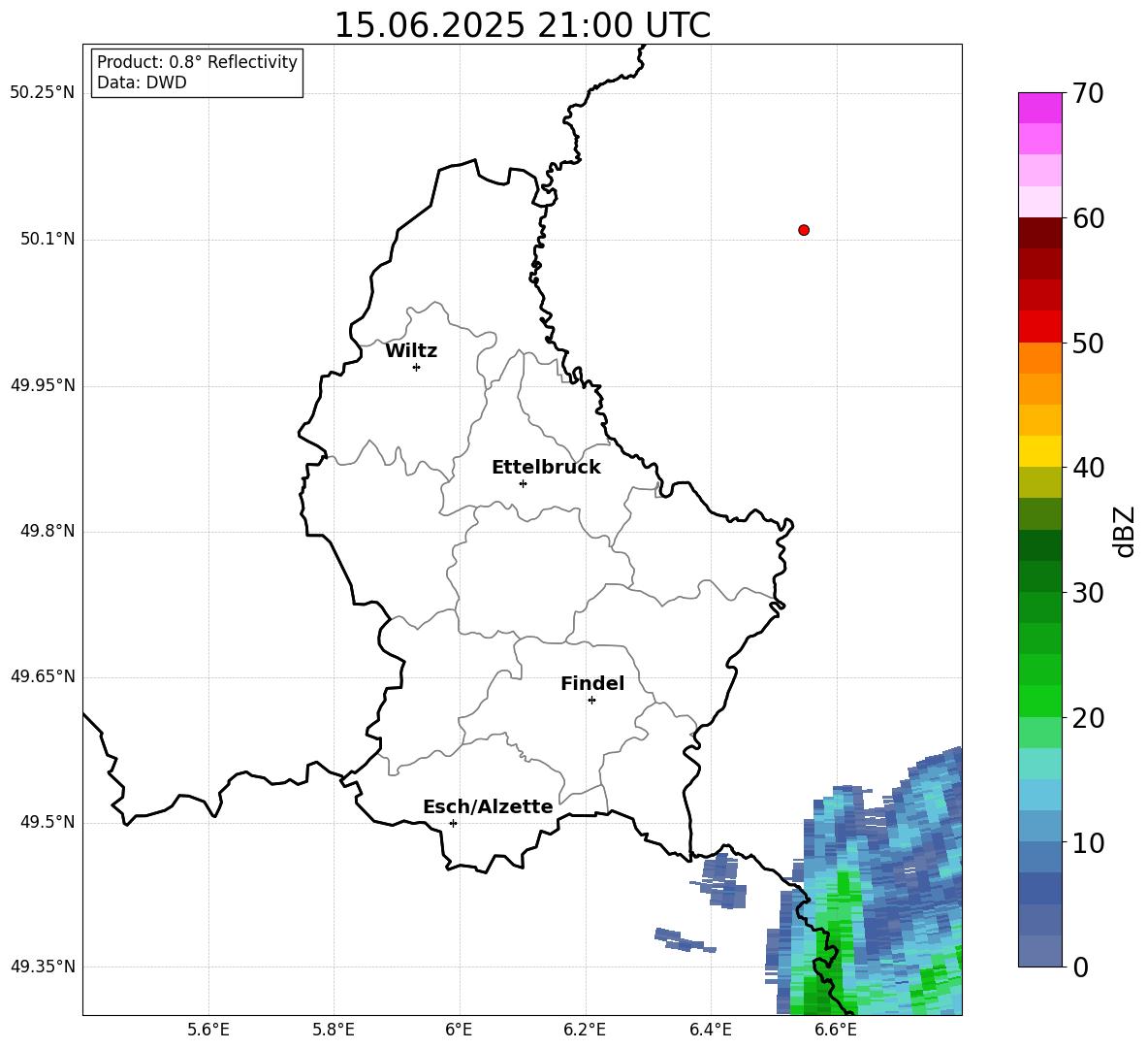This screenshot has width=1148, height=1049.
Task: Click the bright green colorbar segment at 20 dBZ
Action: (x=1039, y=701)
